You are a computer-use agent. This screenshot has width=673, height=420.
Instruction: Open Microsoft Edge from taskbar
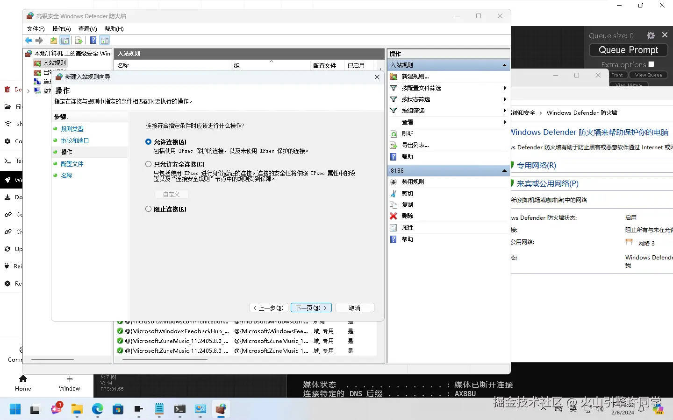[97, 409]
